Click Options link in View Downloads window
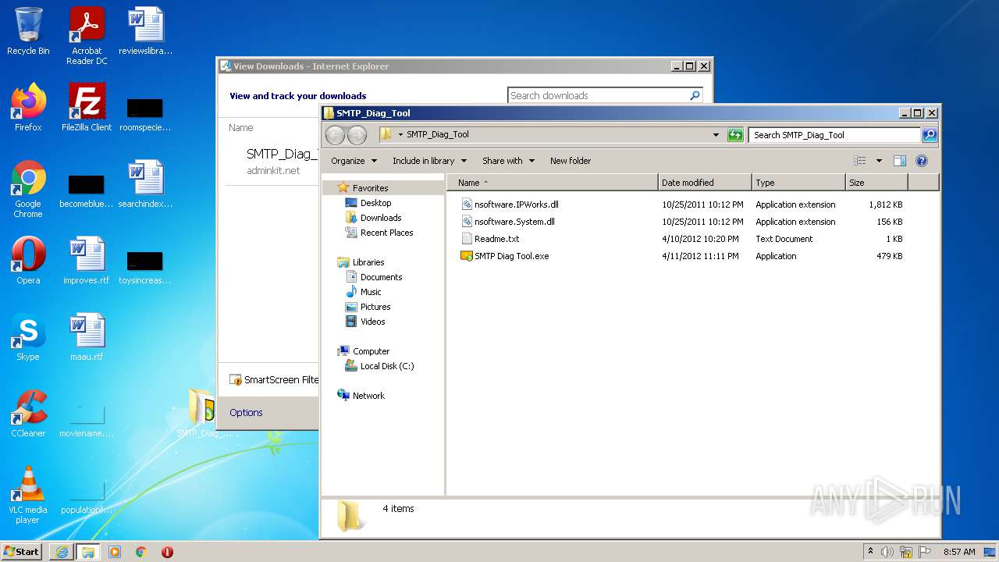The width and height of the screenshot is (999, 562). tap(246, 413)
